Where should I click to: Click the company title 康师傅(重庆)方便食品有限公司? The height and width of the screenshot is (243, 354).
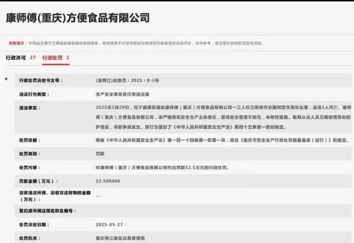[78, 18]
